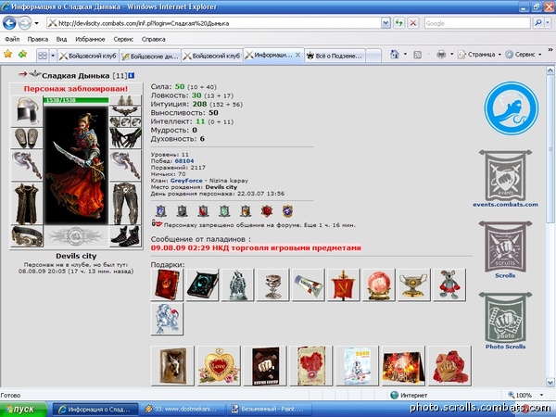Viewport: 556px width, 417px height.
Task: Switch to www.dostmekani taskbar item
Action: [183, 410]
